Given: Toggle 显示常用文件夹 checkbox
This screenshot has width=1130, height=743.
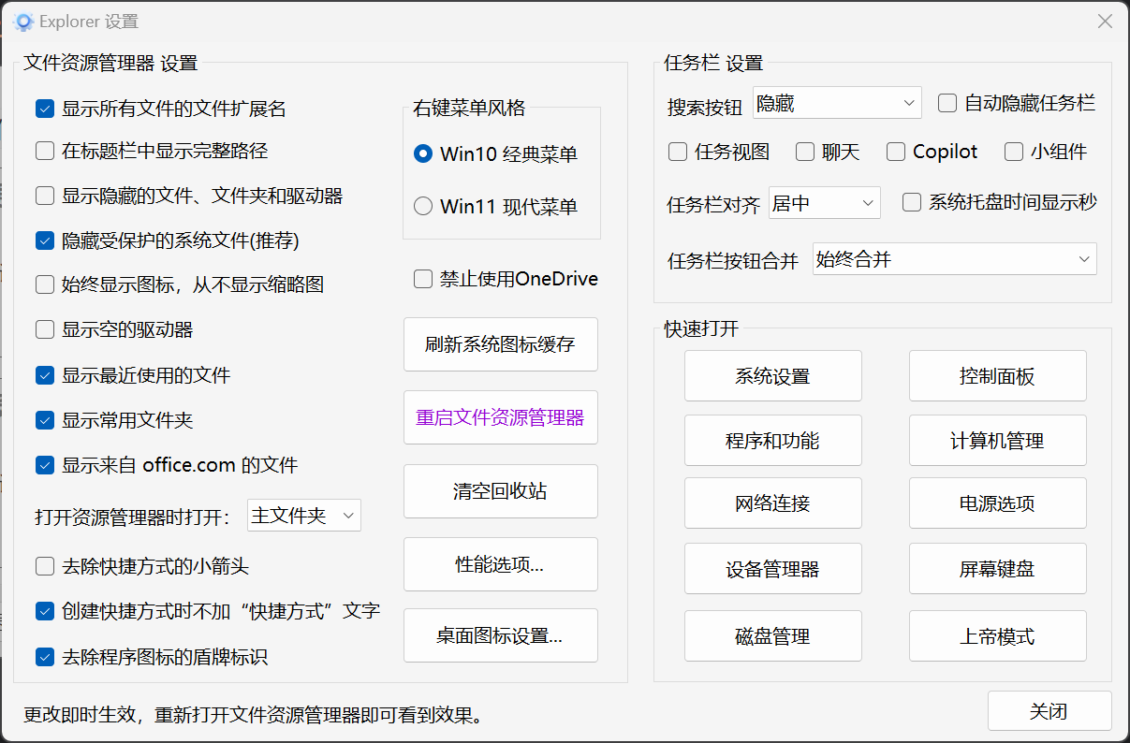Looking at the screenshot, I should [x=44, y=420].
